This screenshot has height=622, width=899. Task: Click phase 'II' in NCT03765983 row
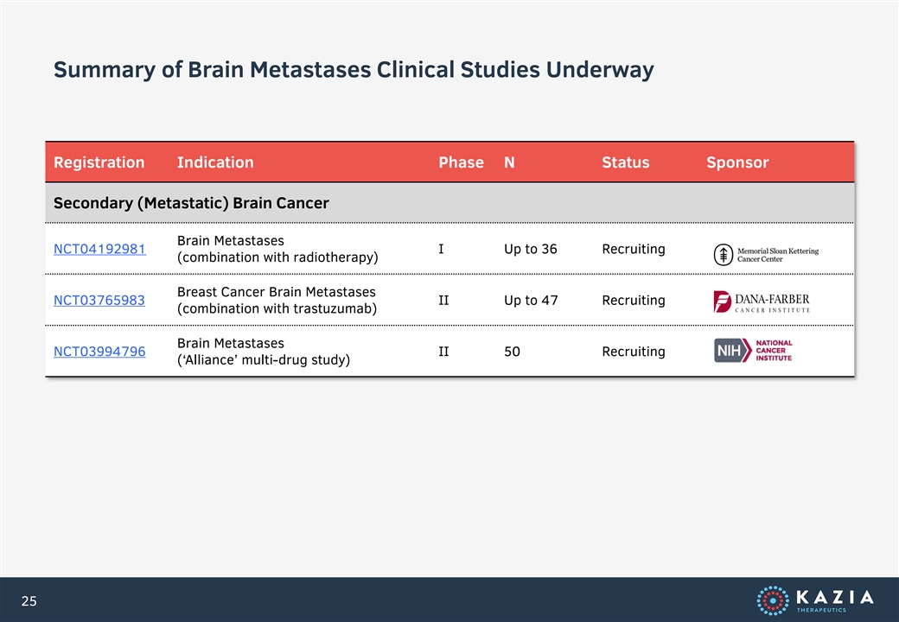point(443,300)
